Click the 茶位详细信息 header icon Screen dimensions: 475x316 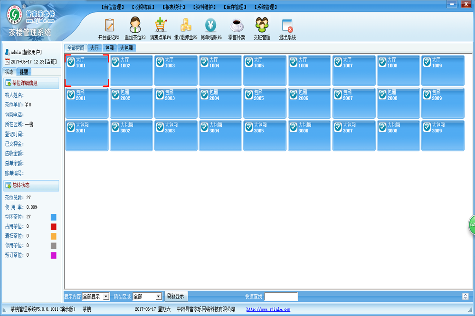(x=8, y=83)
